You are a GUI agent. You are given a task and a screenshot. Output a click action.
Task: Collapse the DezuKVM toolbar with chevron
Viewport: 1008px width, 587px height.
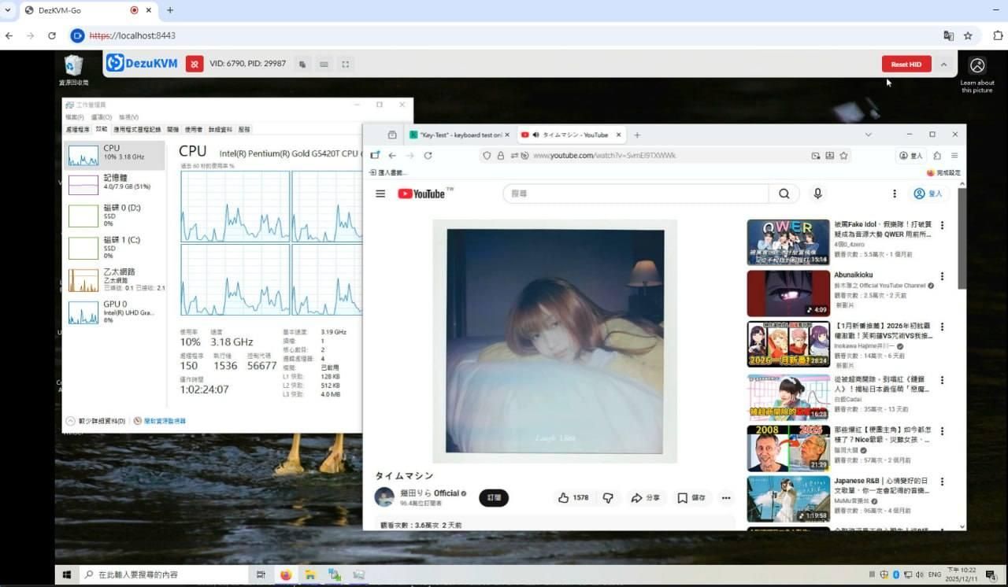pos(943,65)
